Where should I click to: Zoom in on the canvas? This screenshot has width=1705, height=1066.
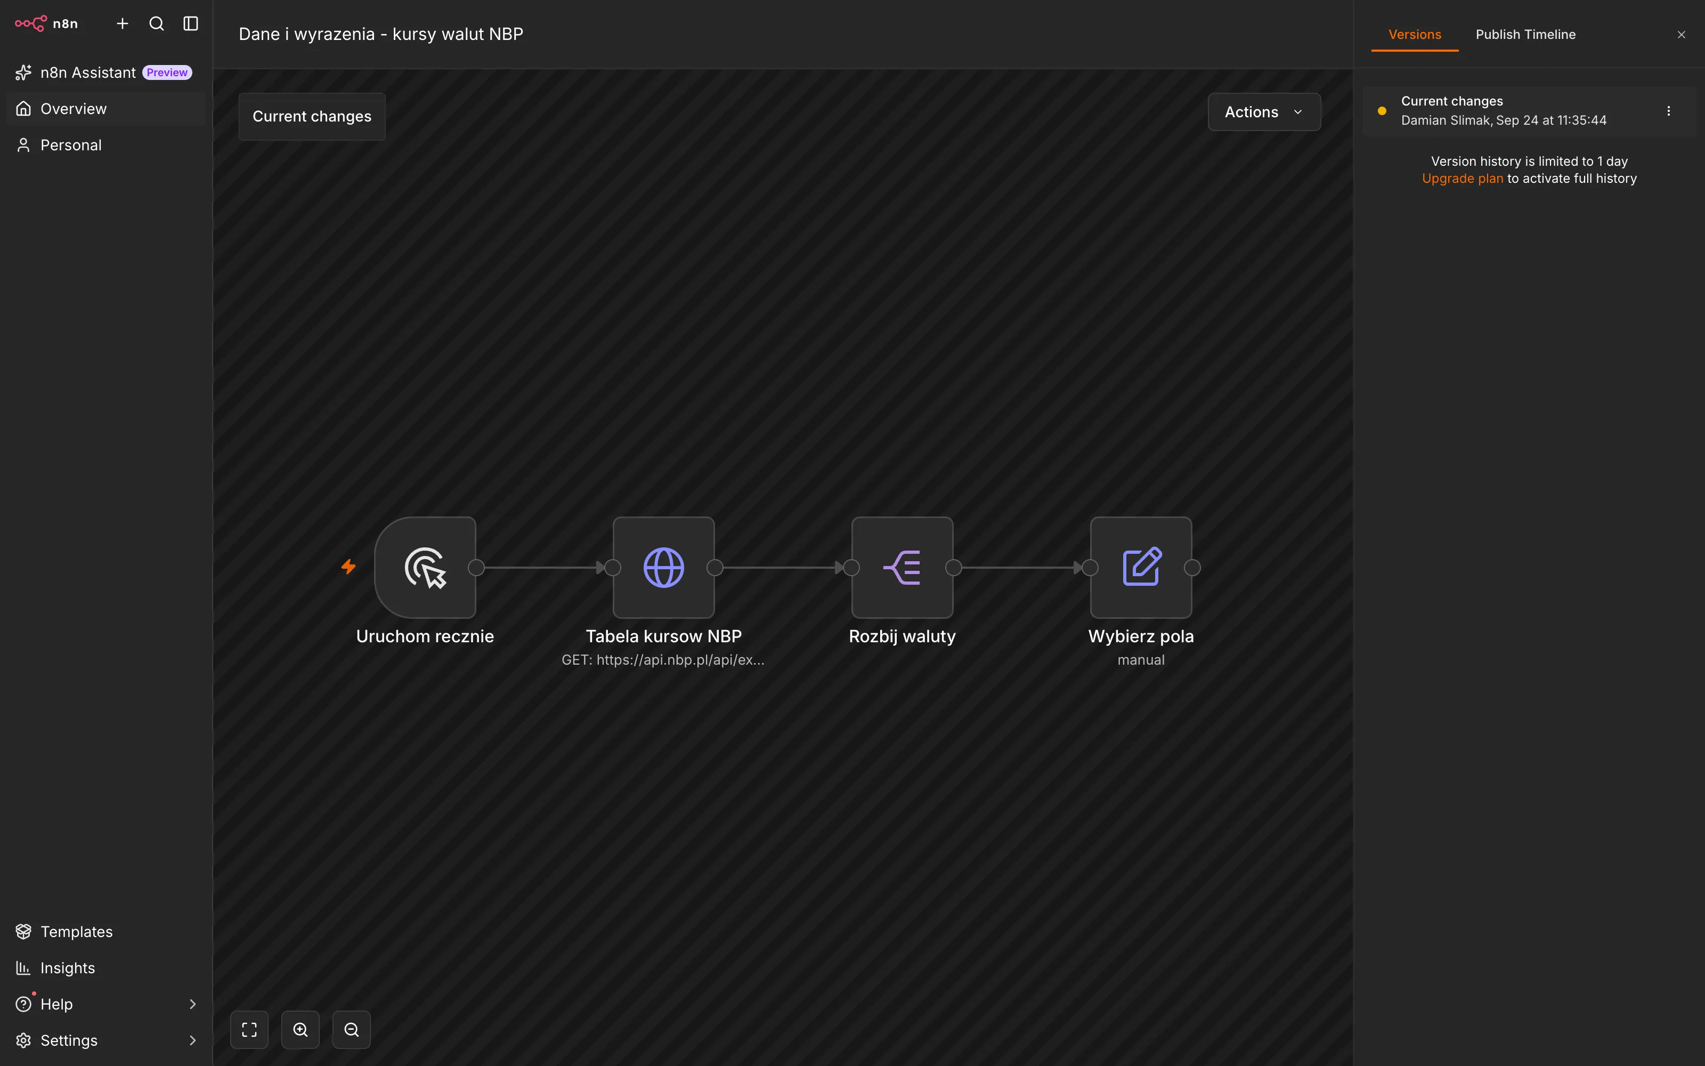(300, 1029)
